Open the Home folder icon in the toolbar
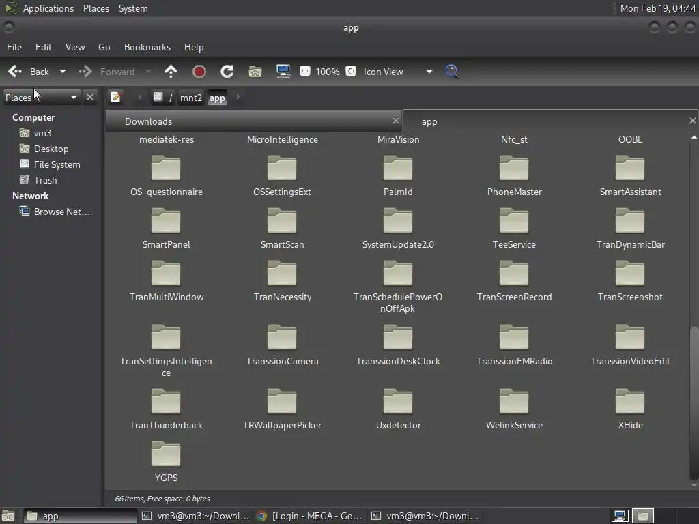Screen dimensions: 699x524 [x=255, y=72]
